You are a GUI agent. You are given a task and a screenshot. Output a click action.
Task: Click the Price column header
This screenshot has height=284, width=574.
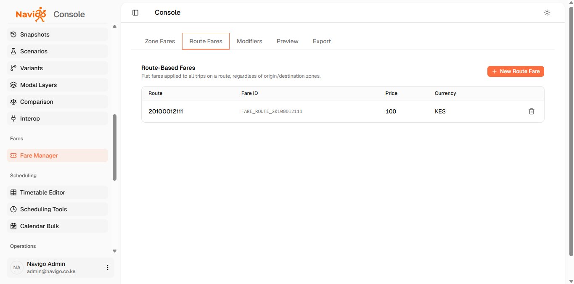click(x=391, y=93)
